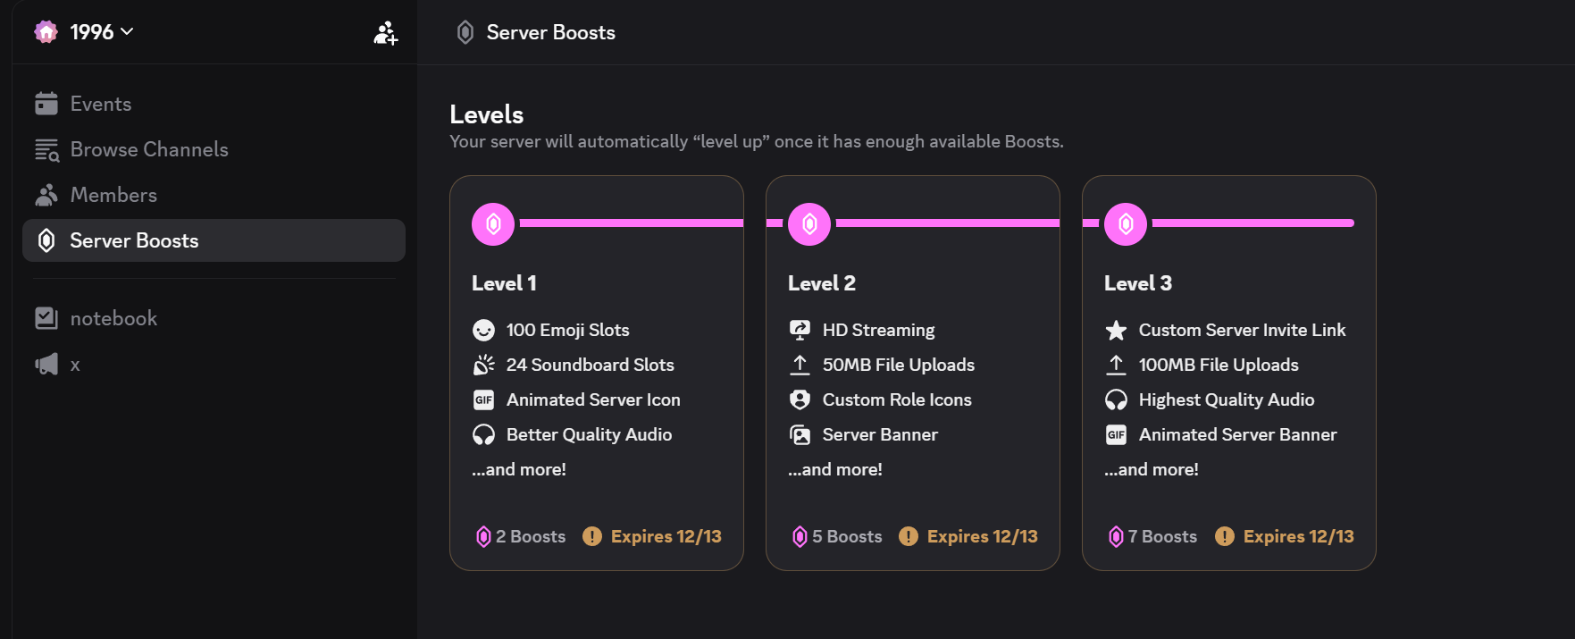Click the invite people icon
Viewport: 1575px width, 639px height.
(386, 33)
